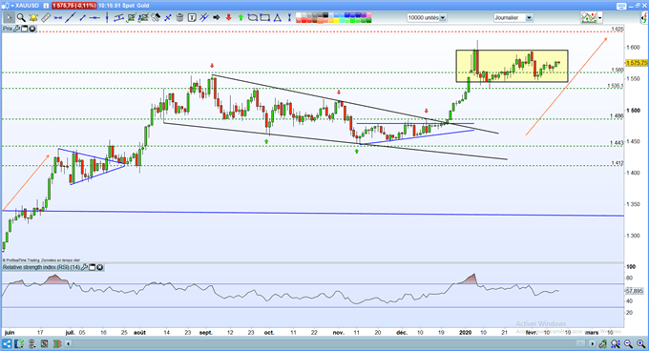The image size is (649, 351).
Task: Select the text annotation tool
Action: coord(192,18)
